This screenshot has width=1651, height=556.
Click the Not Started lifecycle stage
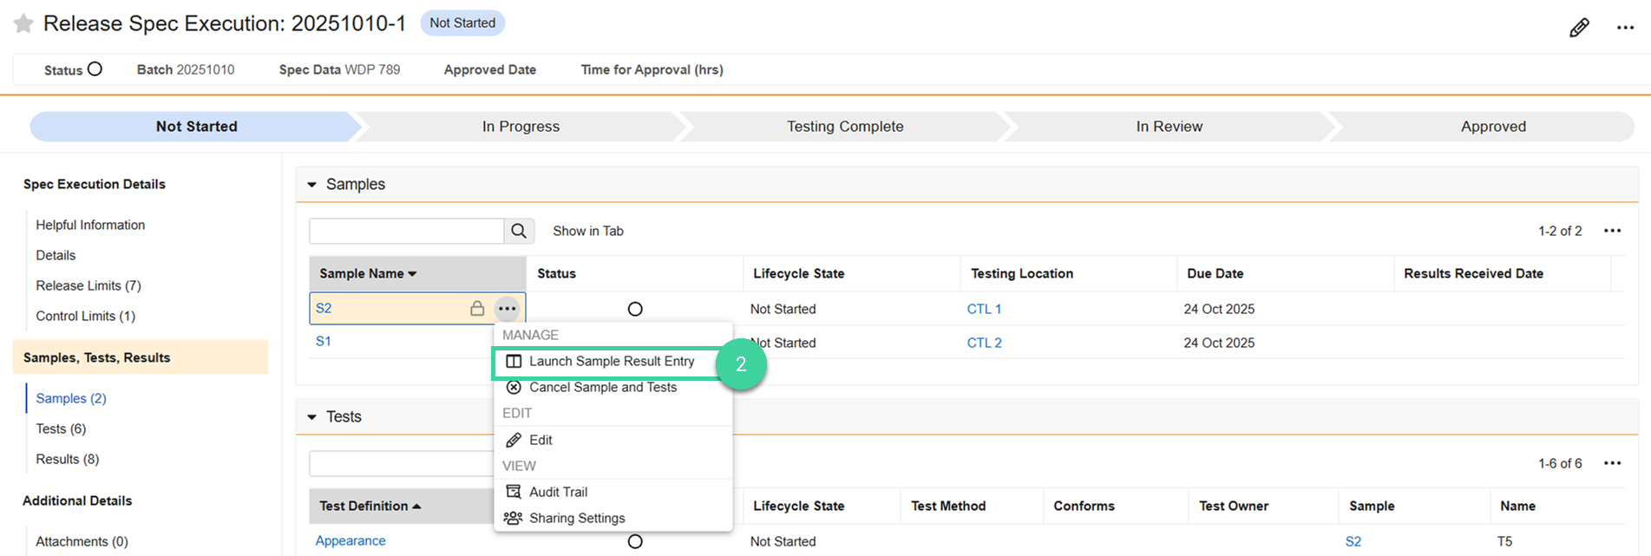pos(196,126)
